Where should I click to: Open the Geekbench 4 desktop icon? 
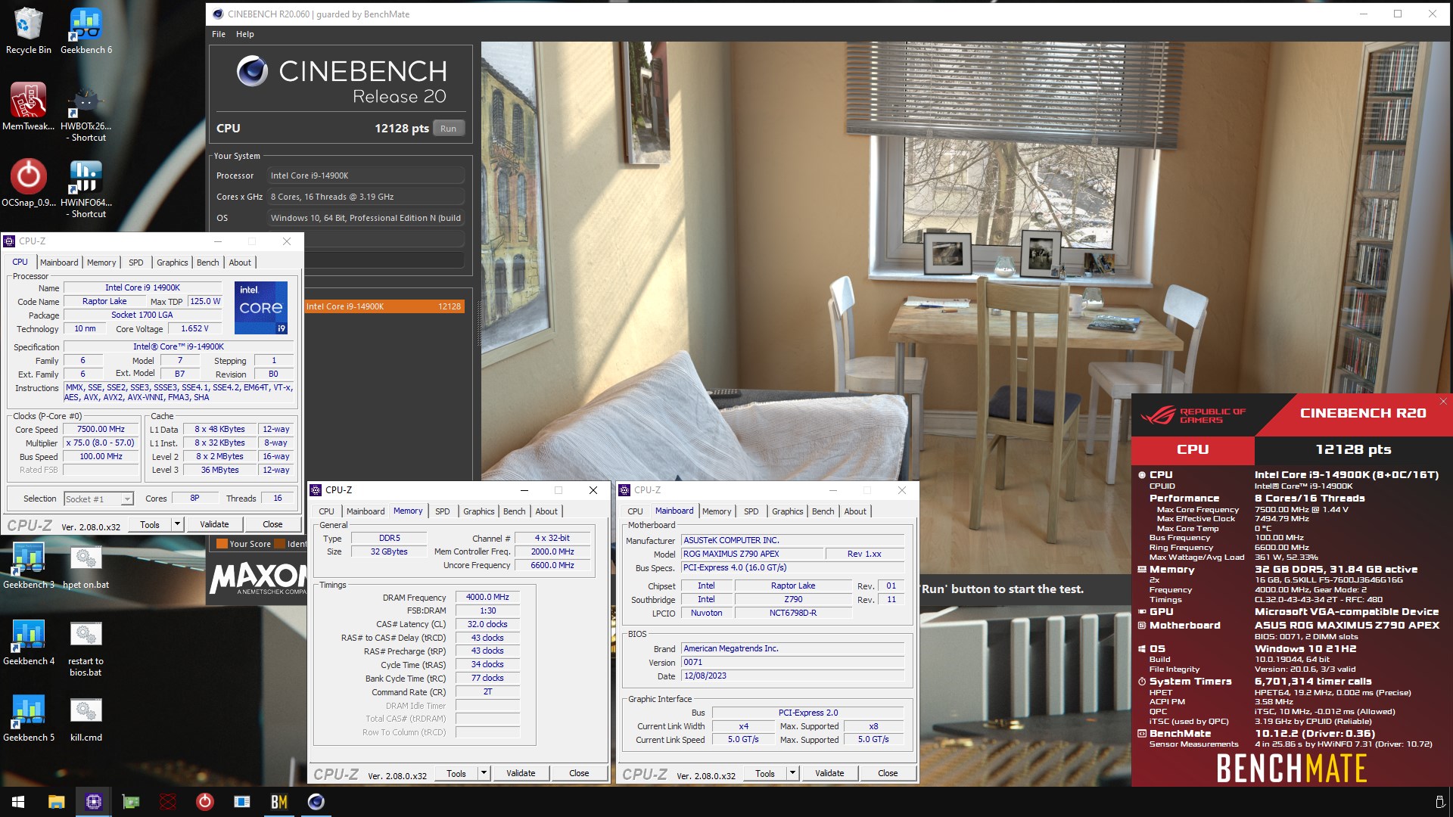[28, 642]
